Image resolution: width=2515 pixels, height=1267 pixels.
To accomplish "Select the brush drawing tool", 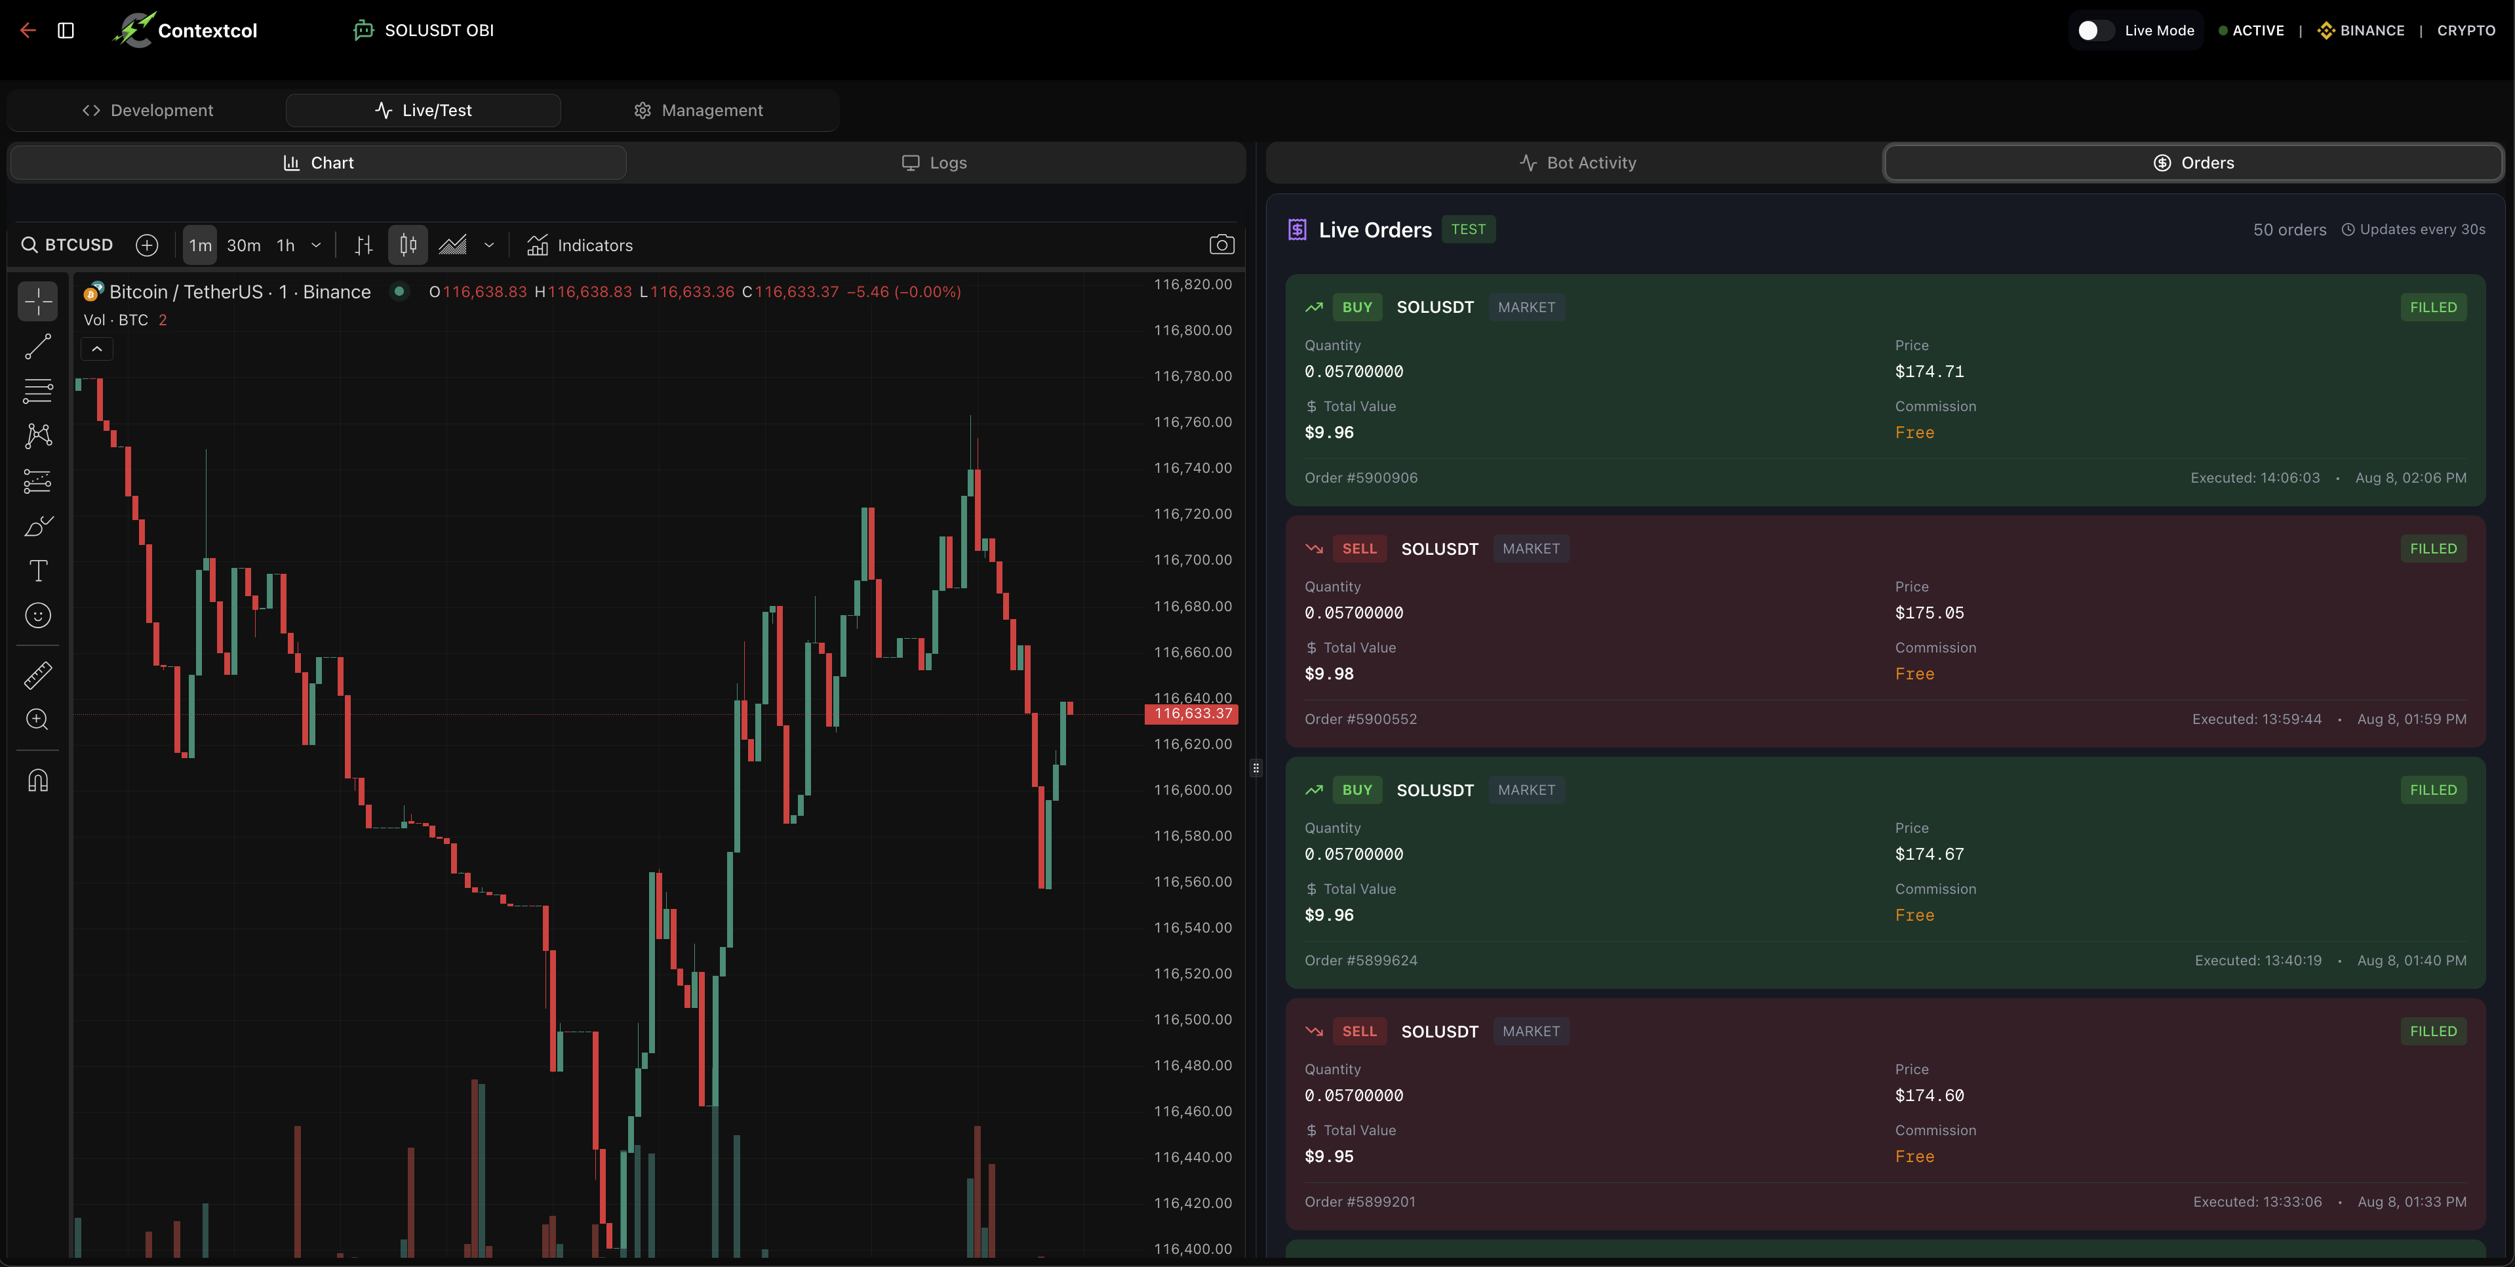I will click(38, 525).
